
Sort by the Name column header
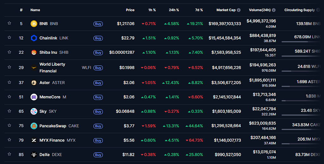[35, 10]
